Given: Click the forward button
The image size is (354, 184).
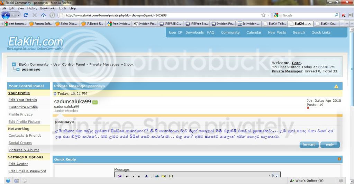Looking at the screenshot, I should [x=309, y=145].
